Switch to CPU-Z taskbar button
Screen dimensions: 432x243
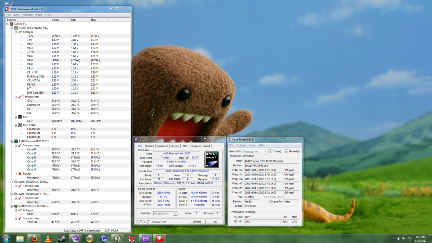pos(146,239)
